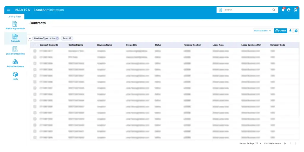Open the user account profile icon
304x152 pixels.
(289, 10)
